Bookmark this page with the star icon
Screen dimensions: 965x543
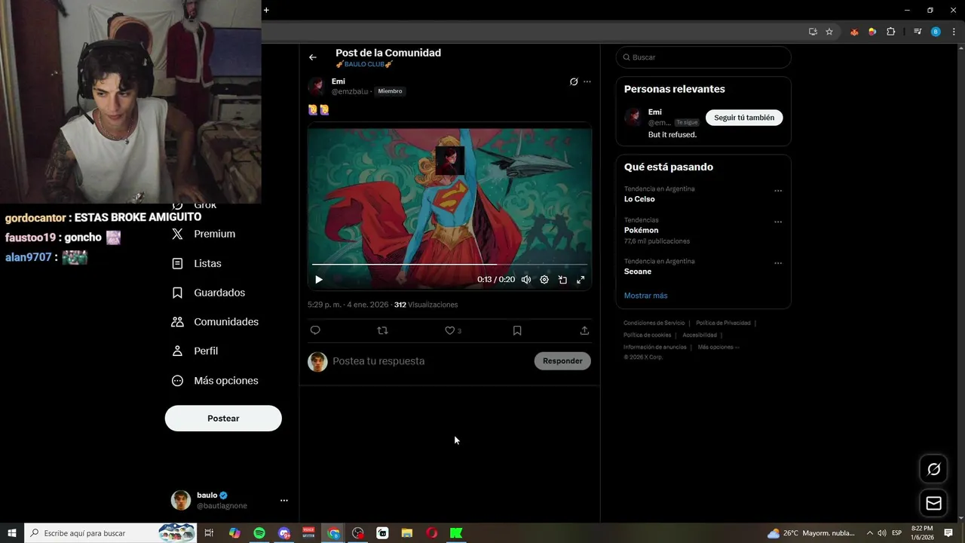coord(829,32)
